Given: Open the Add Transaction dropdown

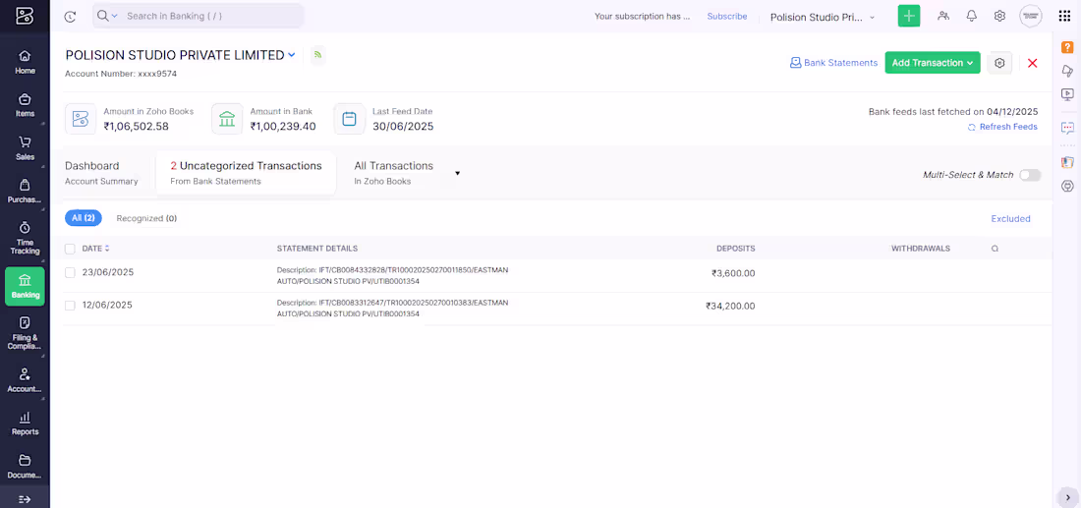Looking at the screenshot, I should pyautogui.click(x=932, y=63).
